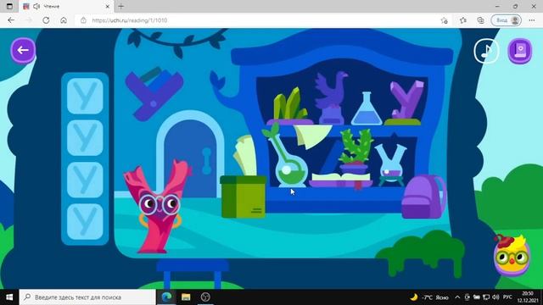
Task: Click the green crystals on shelf
Action: coord(289,105)
